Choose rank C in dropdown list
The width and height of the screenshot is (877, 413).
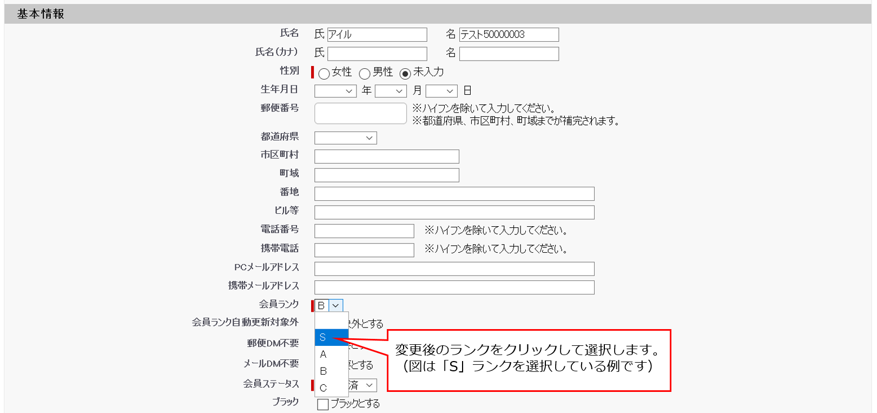coord(331,388)
